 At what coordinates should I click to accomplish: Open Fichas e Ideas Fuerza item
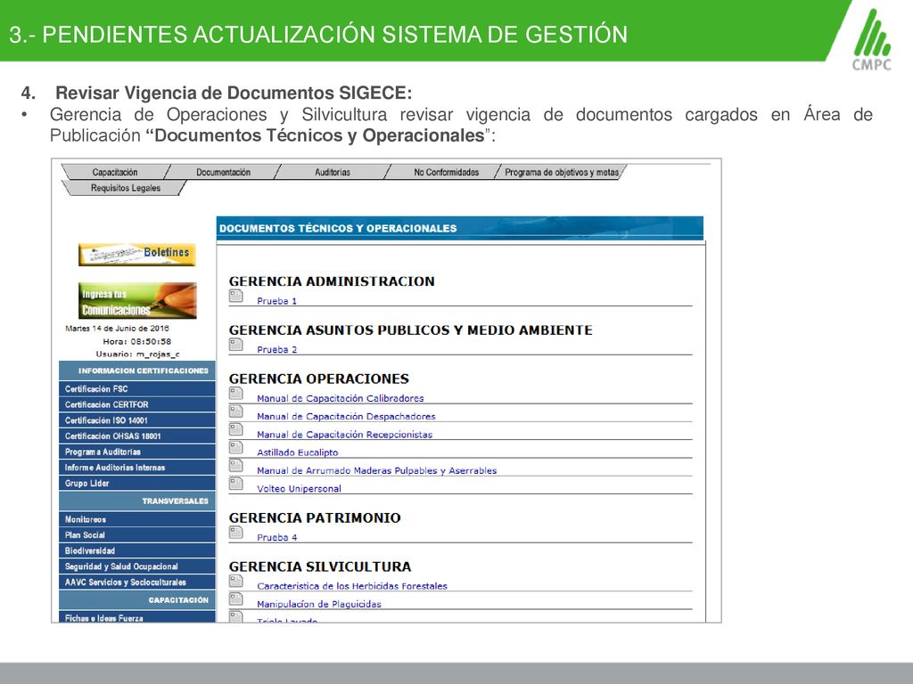tap(136, 617)
